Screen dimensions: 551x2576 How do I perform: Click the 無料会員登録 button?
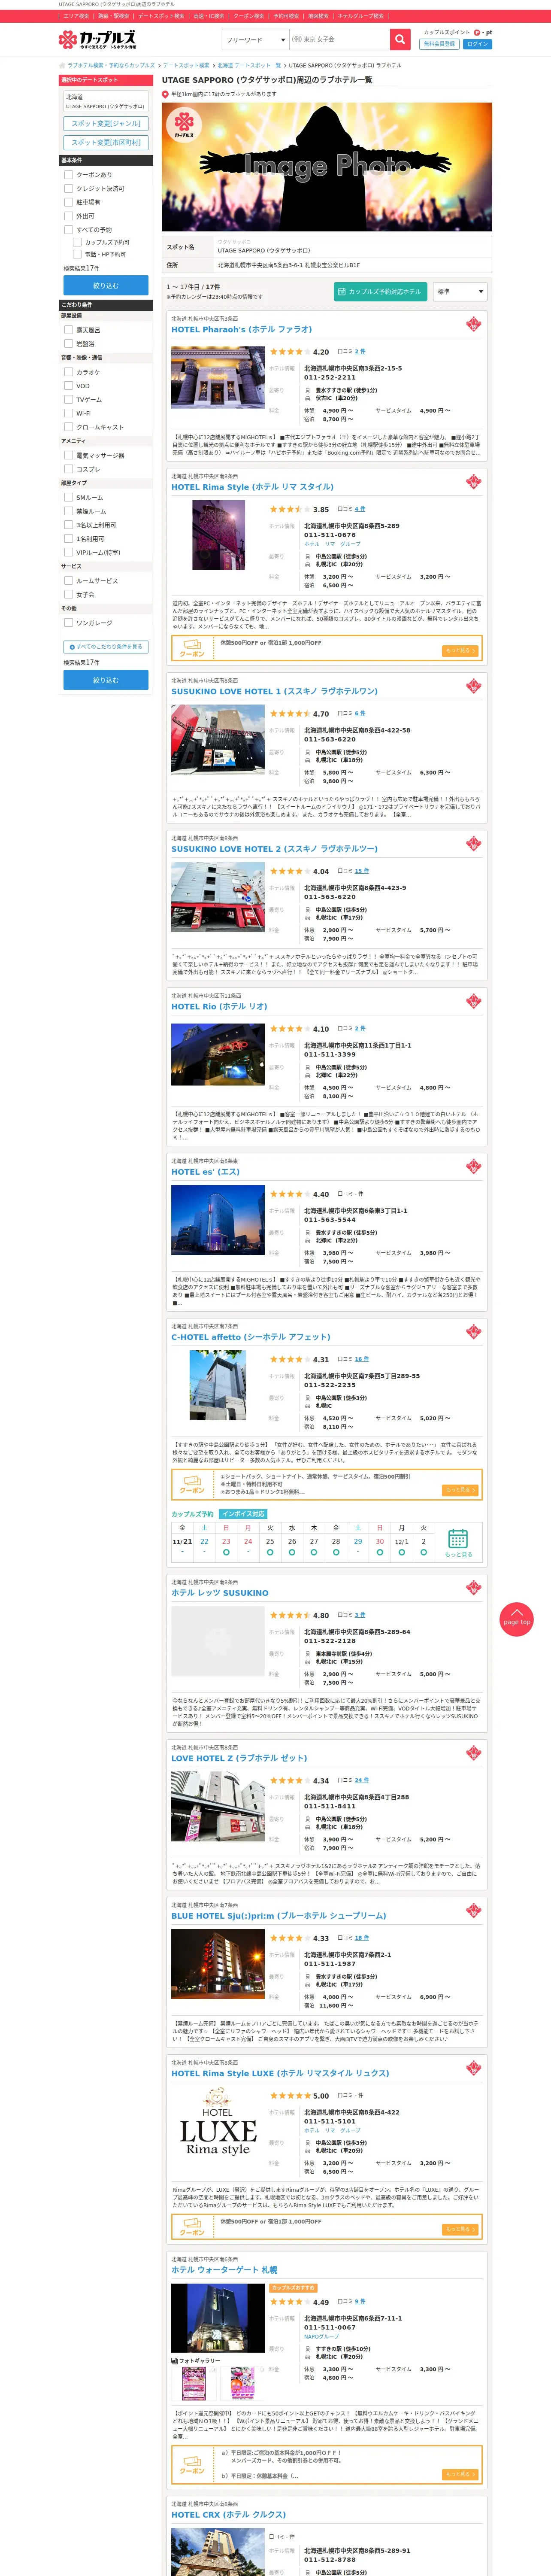pos(439,44)
